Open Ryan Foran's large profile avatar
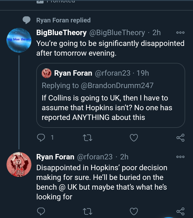193x218 pixels. (x=19, y=165)
